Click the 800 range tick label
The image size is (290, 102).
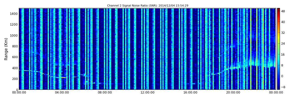[15, 46]
